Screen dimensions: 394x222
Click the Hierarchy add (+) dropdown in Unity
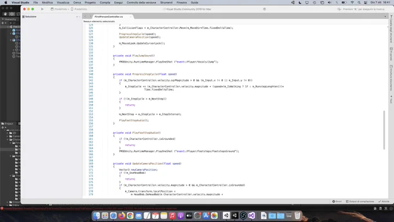tap(3, 23)
